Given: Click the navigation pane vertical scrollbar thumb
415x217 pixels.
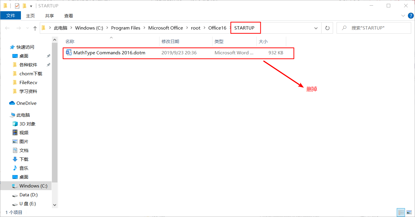Looking at the screenshot, I should coord(55,112).
